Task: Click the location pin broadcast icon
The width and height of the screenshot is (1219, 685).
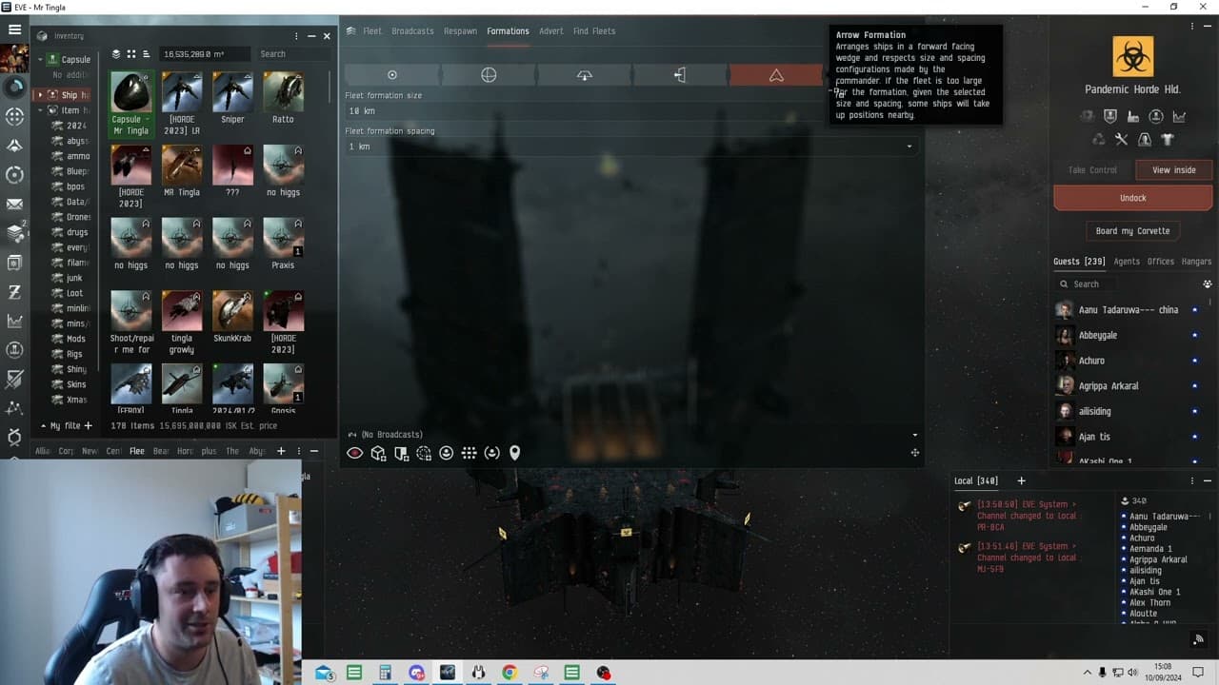Action: (515, 453)
